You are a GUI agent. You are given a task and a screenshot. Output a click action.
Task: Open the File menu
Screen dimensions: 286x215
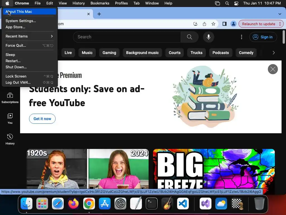[x=38, y=3]
